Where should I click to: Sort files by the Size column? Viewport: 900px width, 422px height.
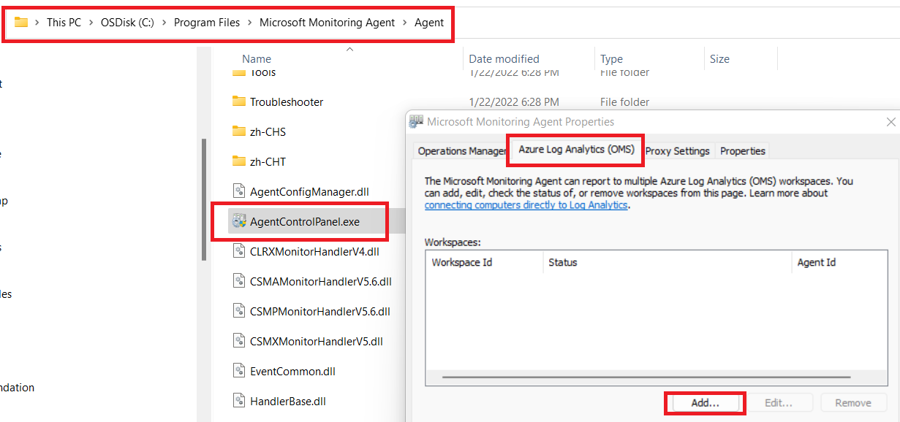(719, 59)
